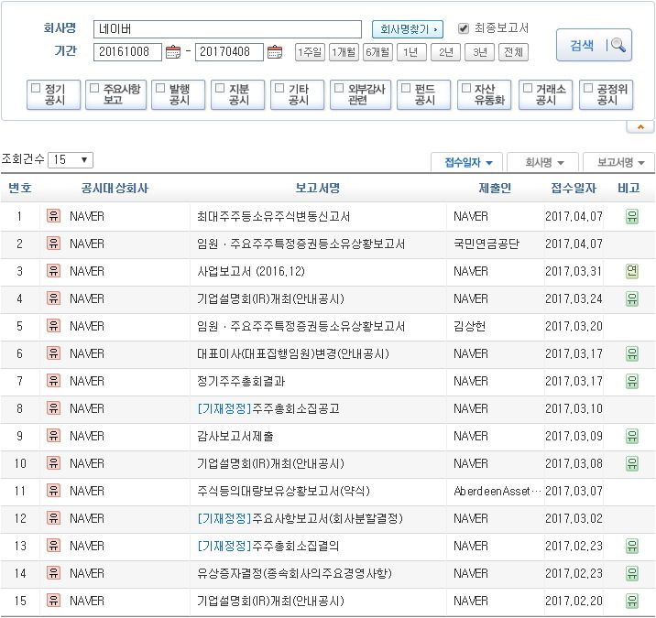The height and width of the screenshot is (618, 656).
Task: Check the 주요사항보고 filter checkbox
Action: [94, 88]
